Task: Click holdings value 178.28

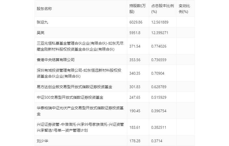Action: pyautogui.click(x=135, y=141)
